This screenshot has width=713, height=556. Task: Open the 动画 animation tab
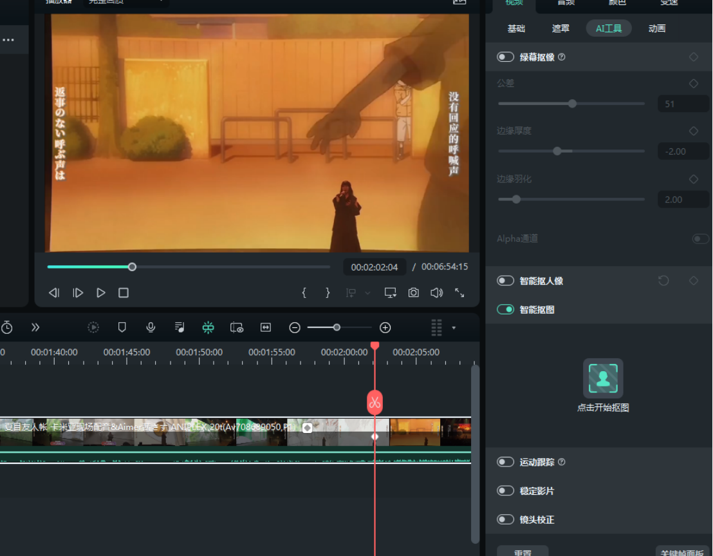point(656,28)
